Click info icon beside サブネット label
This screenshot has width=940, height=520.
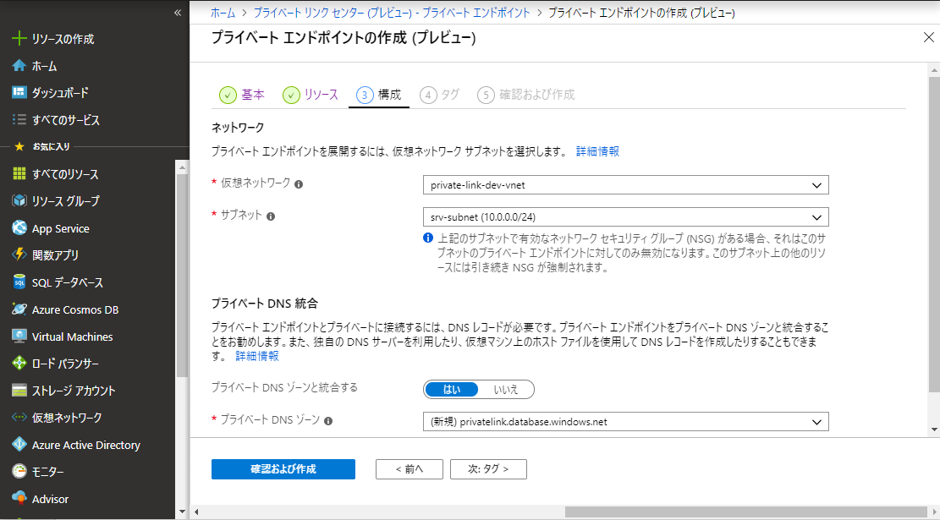[271, 216]
